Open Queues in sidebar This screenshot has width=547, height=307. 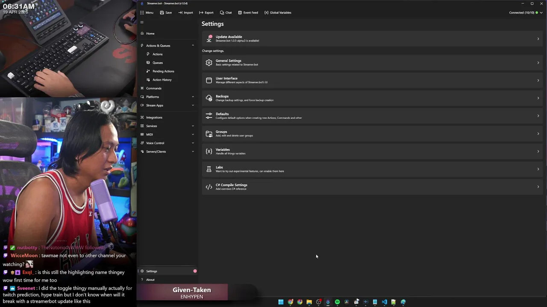[168, 63]
